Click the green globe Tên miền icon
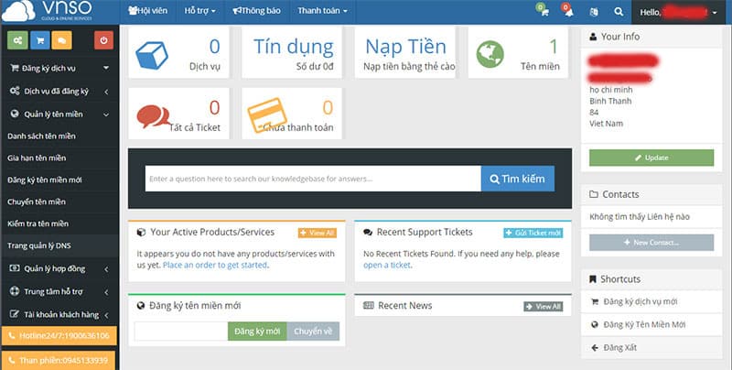This screenshot has height=370, width=732. coord(490,54)
